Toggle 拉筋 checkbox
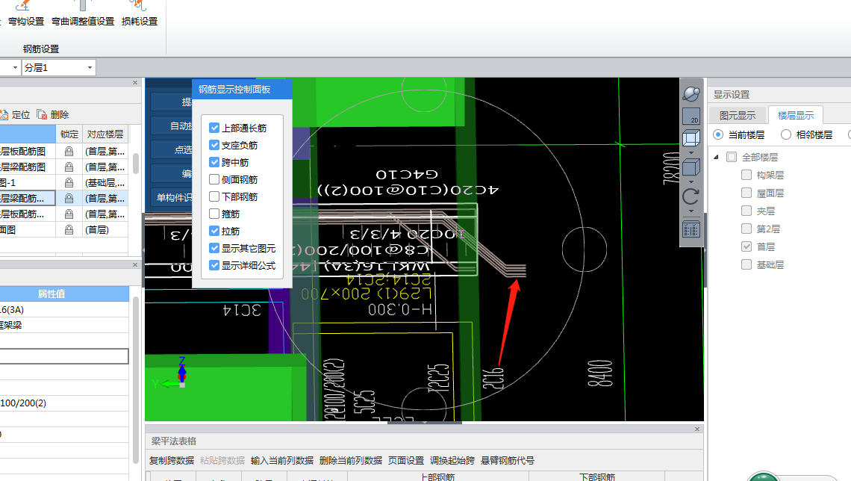Image resolution: width=851 pixels, height=481 pixels. pyautogui.click(x=214, y=231)
